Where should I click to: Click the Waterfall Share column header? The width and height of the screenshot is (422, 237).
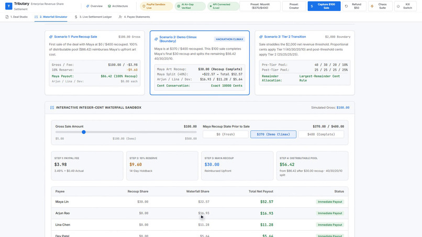tap(197, 191)
